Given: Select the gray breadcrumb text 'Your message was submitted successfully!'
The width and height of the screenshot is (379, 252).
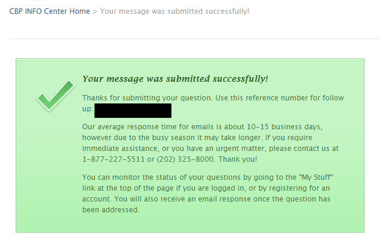Looking at the screenshot, I should [x=174, y=11].
